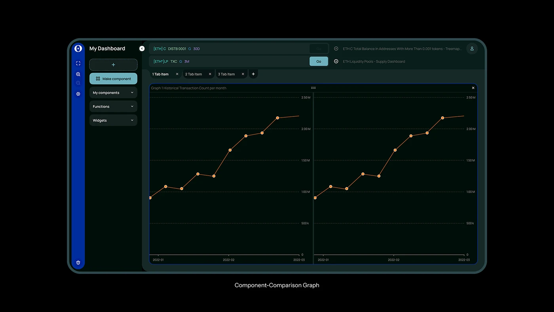
Task: Click the Make component button
Action: coord(113,78)
